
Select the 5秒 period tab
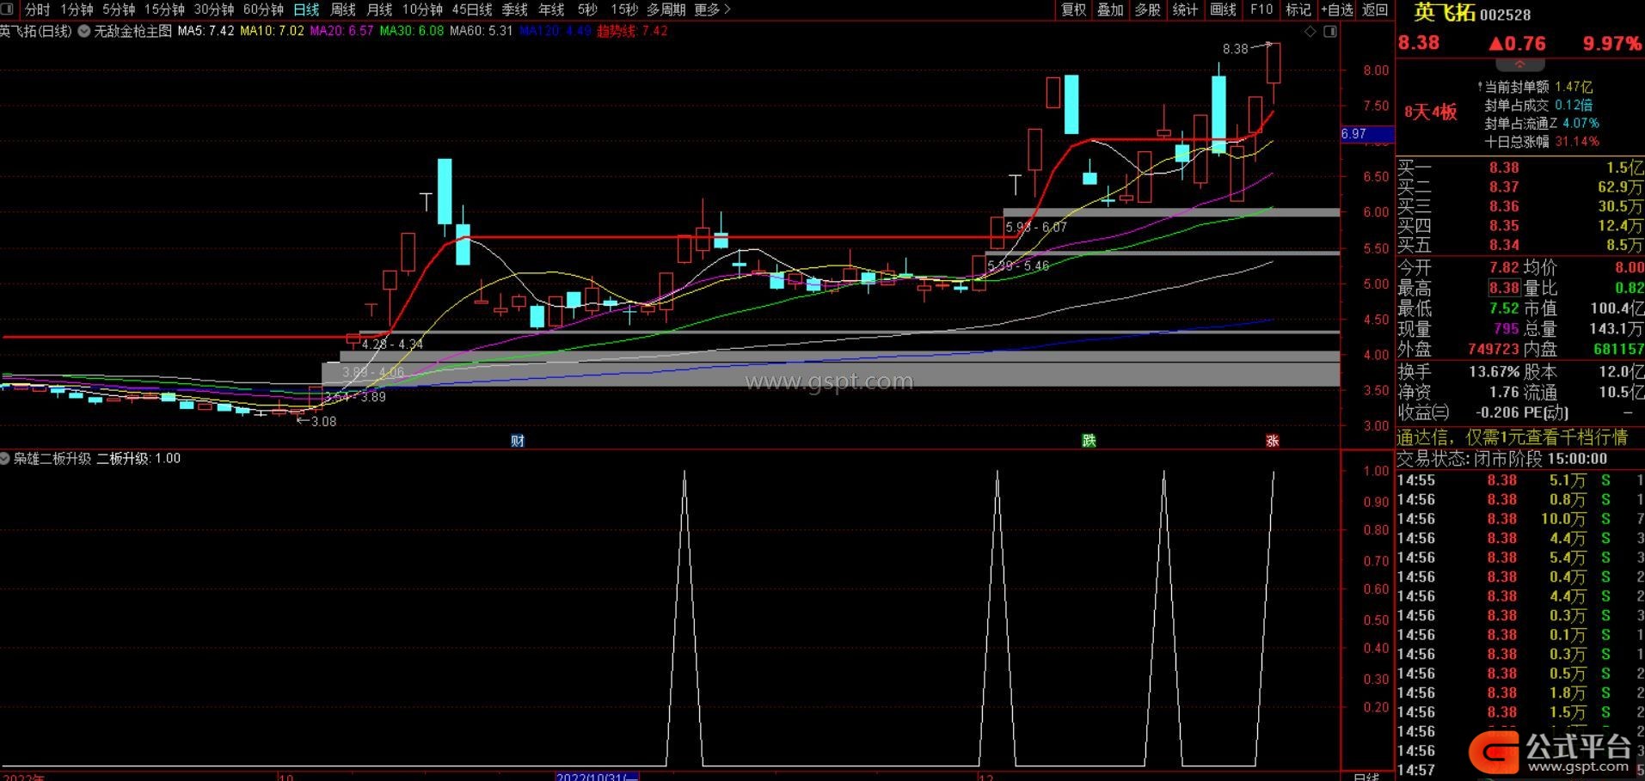click(587, 9)
